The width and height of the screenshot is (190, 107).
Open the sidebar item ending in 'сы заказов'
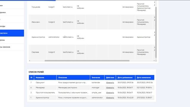pos(12,47)
